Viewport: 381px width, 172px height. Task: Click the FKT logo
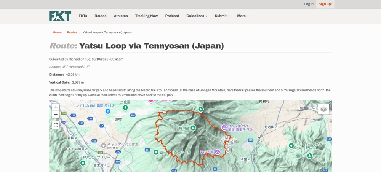coord(60,16)
